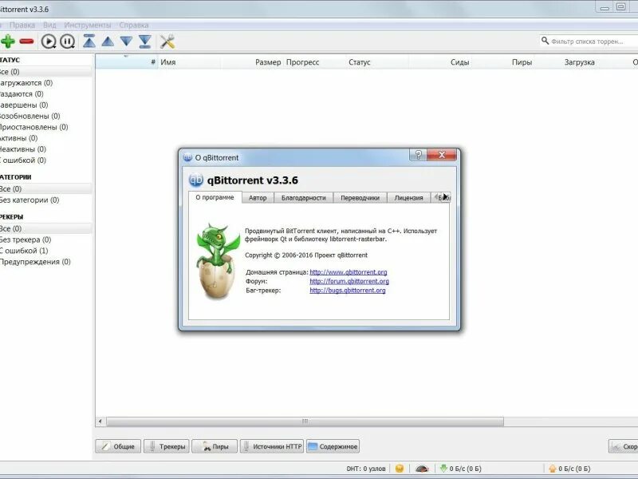Open the Общие bottom panel button
The width and height of the screenshot is (638, 479).
pyautogui.click(x=118, y=446)
